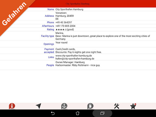The width and height of the screenshot is (156, 117).
Task: Open favorites star with red badge
Action: [133, 106]
